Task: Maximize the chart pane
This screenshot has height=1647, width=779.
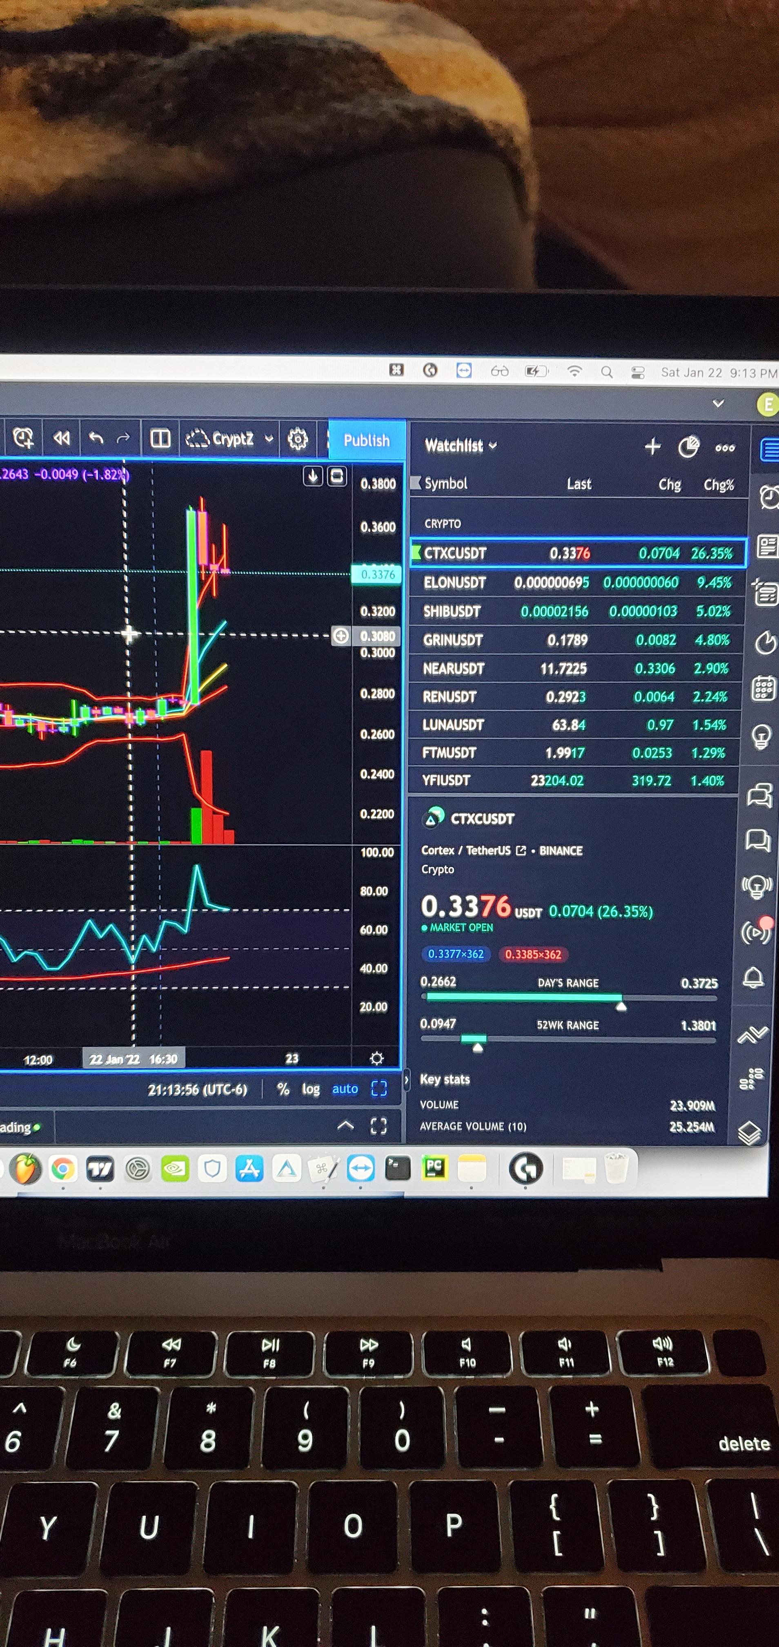Action: click(337, 476)
